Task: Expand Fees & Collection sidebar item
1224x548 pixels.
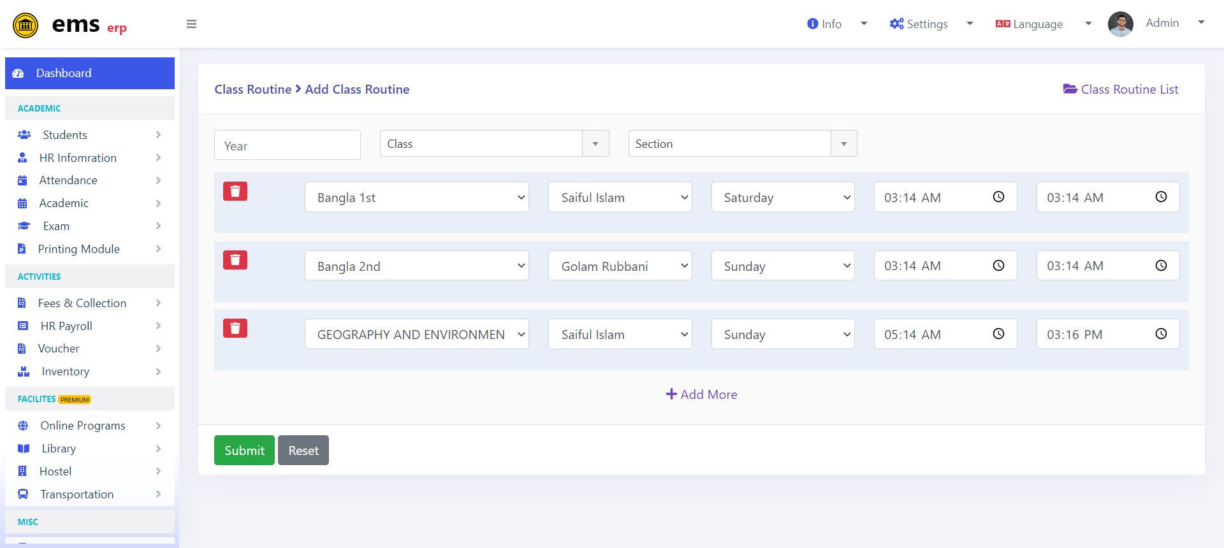Action: pyautogui.click(x=89, y=303)
